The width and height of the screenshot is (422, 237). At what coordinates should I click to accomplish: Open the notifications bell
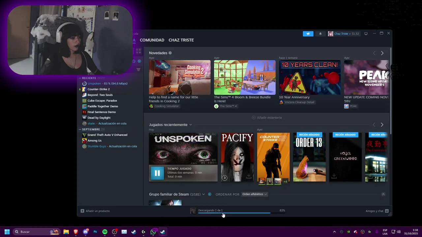(x=320, y=34)
